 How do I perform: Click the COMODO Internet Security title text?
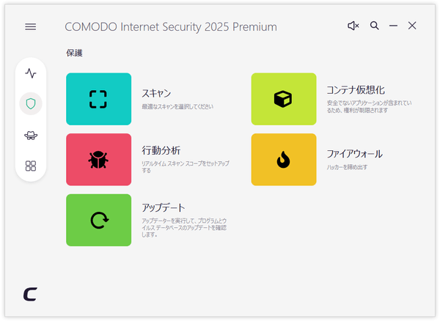click(171, 27)
